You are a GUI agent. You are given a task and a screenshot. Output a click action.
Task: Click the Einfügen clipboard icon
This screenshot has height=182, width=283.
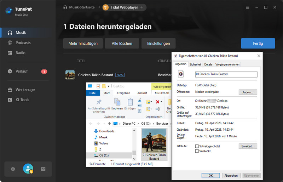pyautogui.click(x=130, y=102)
